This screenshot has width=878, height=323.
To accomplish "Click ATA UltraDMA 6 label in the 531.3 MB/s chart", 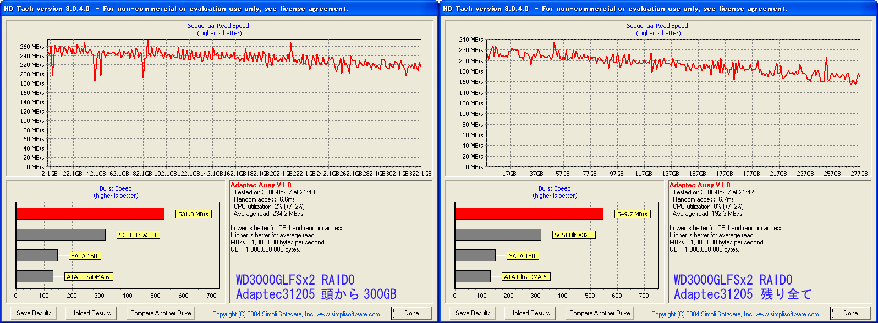I will [x=88, y=277].
